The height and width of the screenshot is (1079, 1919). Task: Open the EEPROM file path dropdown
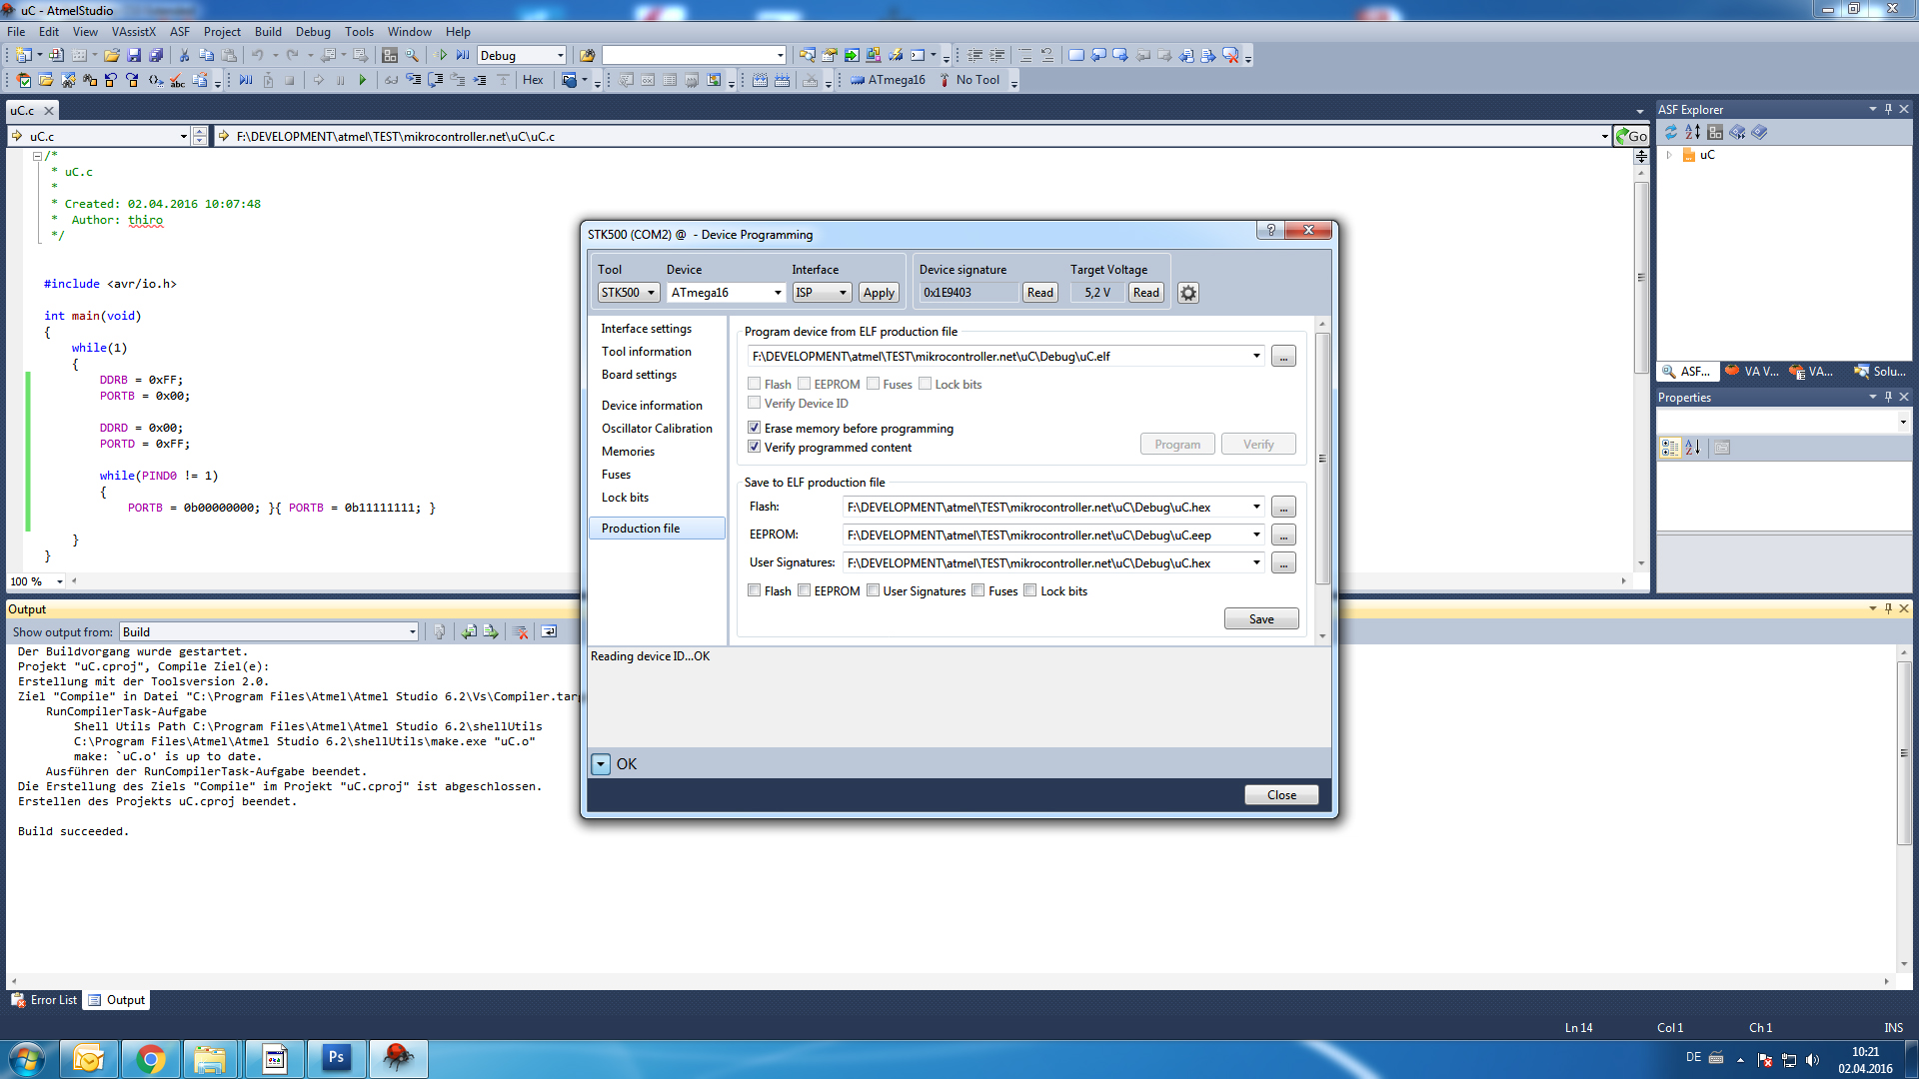point(1256,535)
